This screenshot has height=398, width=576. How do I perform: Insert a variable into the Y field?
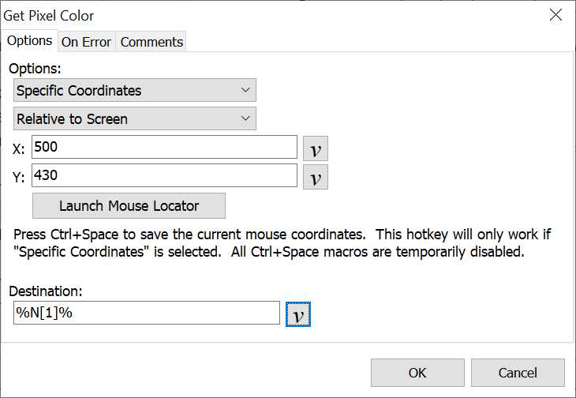click(x=316, y=177)
